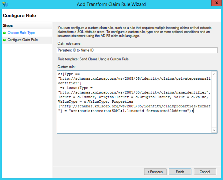This screenshot has width=223, height=180.
Task: Click the green bullet beside Configure Claim Rule
Action: [x=5, y=40]
